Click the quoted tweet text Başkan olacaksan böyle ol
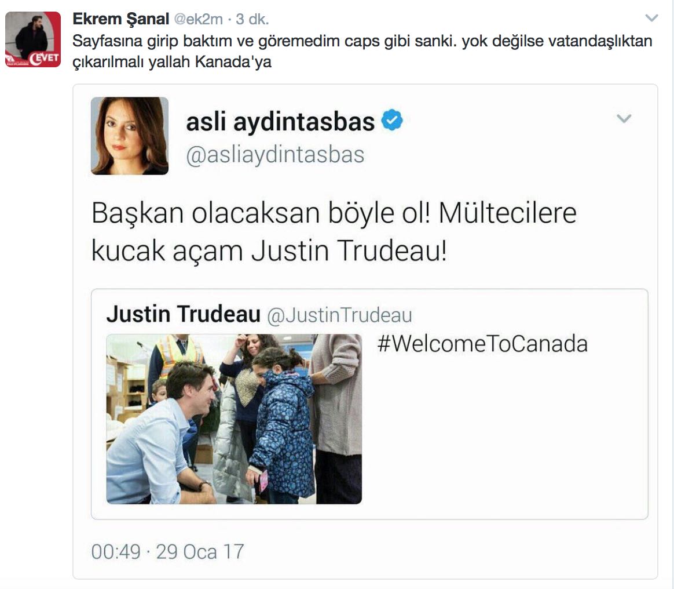674x589 pixels. [x=261, y=213]
